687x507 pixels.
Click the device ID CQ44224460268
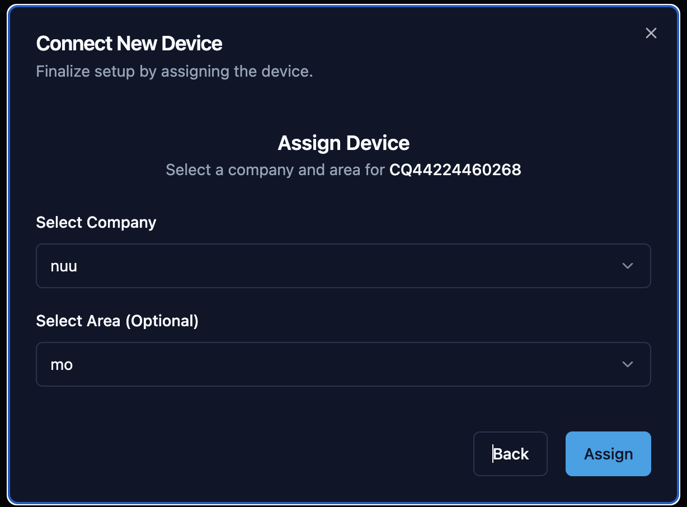(455, 170)
